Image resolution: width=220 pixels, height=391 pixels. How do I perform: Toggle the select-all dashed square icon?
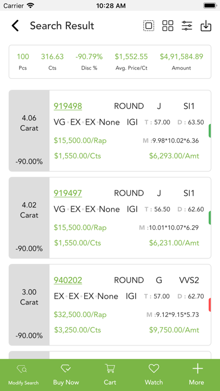tap(149, 26)
